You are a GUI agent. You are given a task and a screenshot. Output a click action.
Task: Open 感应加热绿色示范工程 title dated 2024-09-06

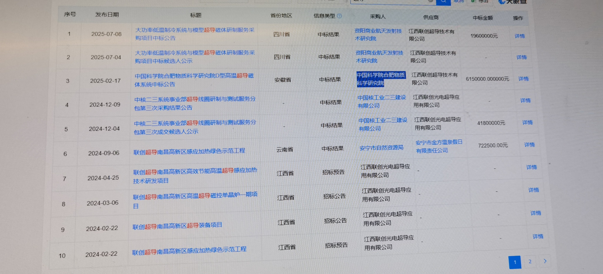click(189, 151)
